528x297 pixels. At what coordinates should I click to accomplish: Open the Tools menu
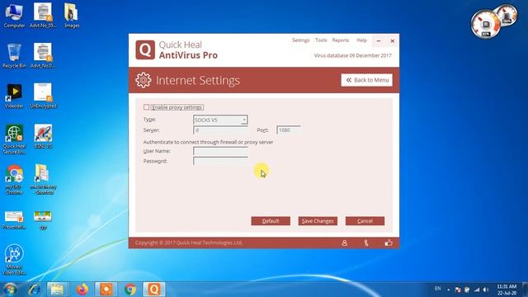(321, 40)
